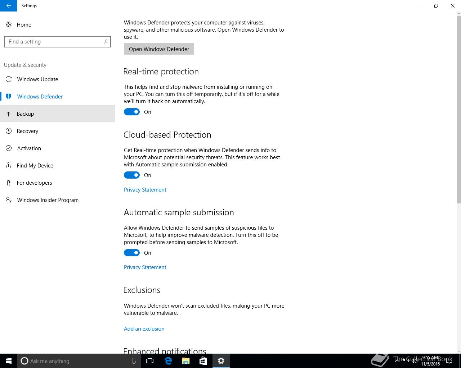
Task: Click the Find My Device person icon
Action: (9, 165)
